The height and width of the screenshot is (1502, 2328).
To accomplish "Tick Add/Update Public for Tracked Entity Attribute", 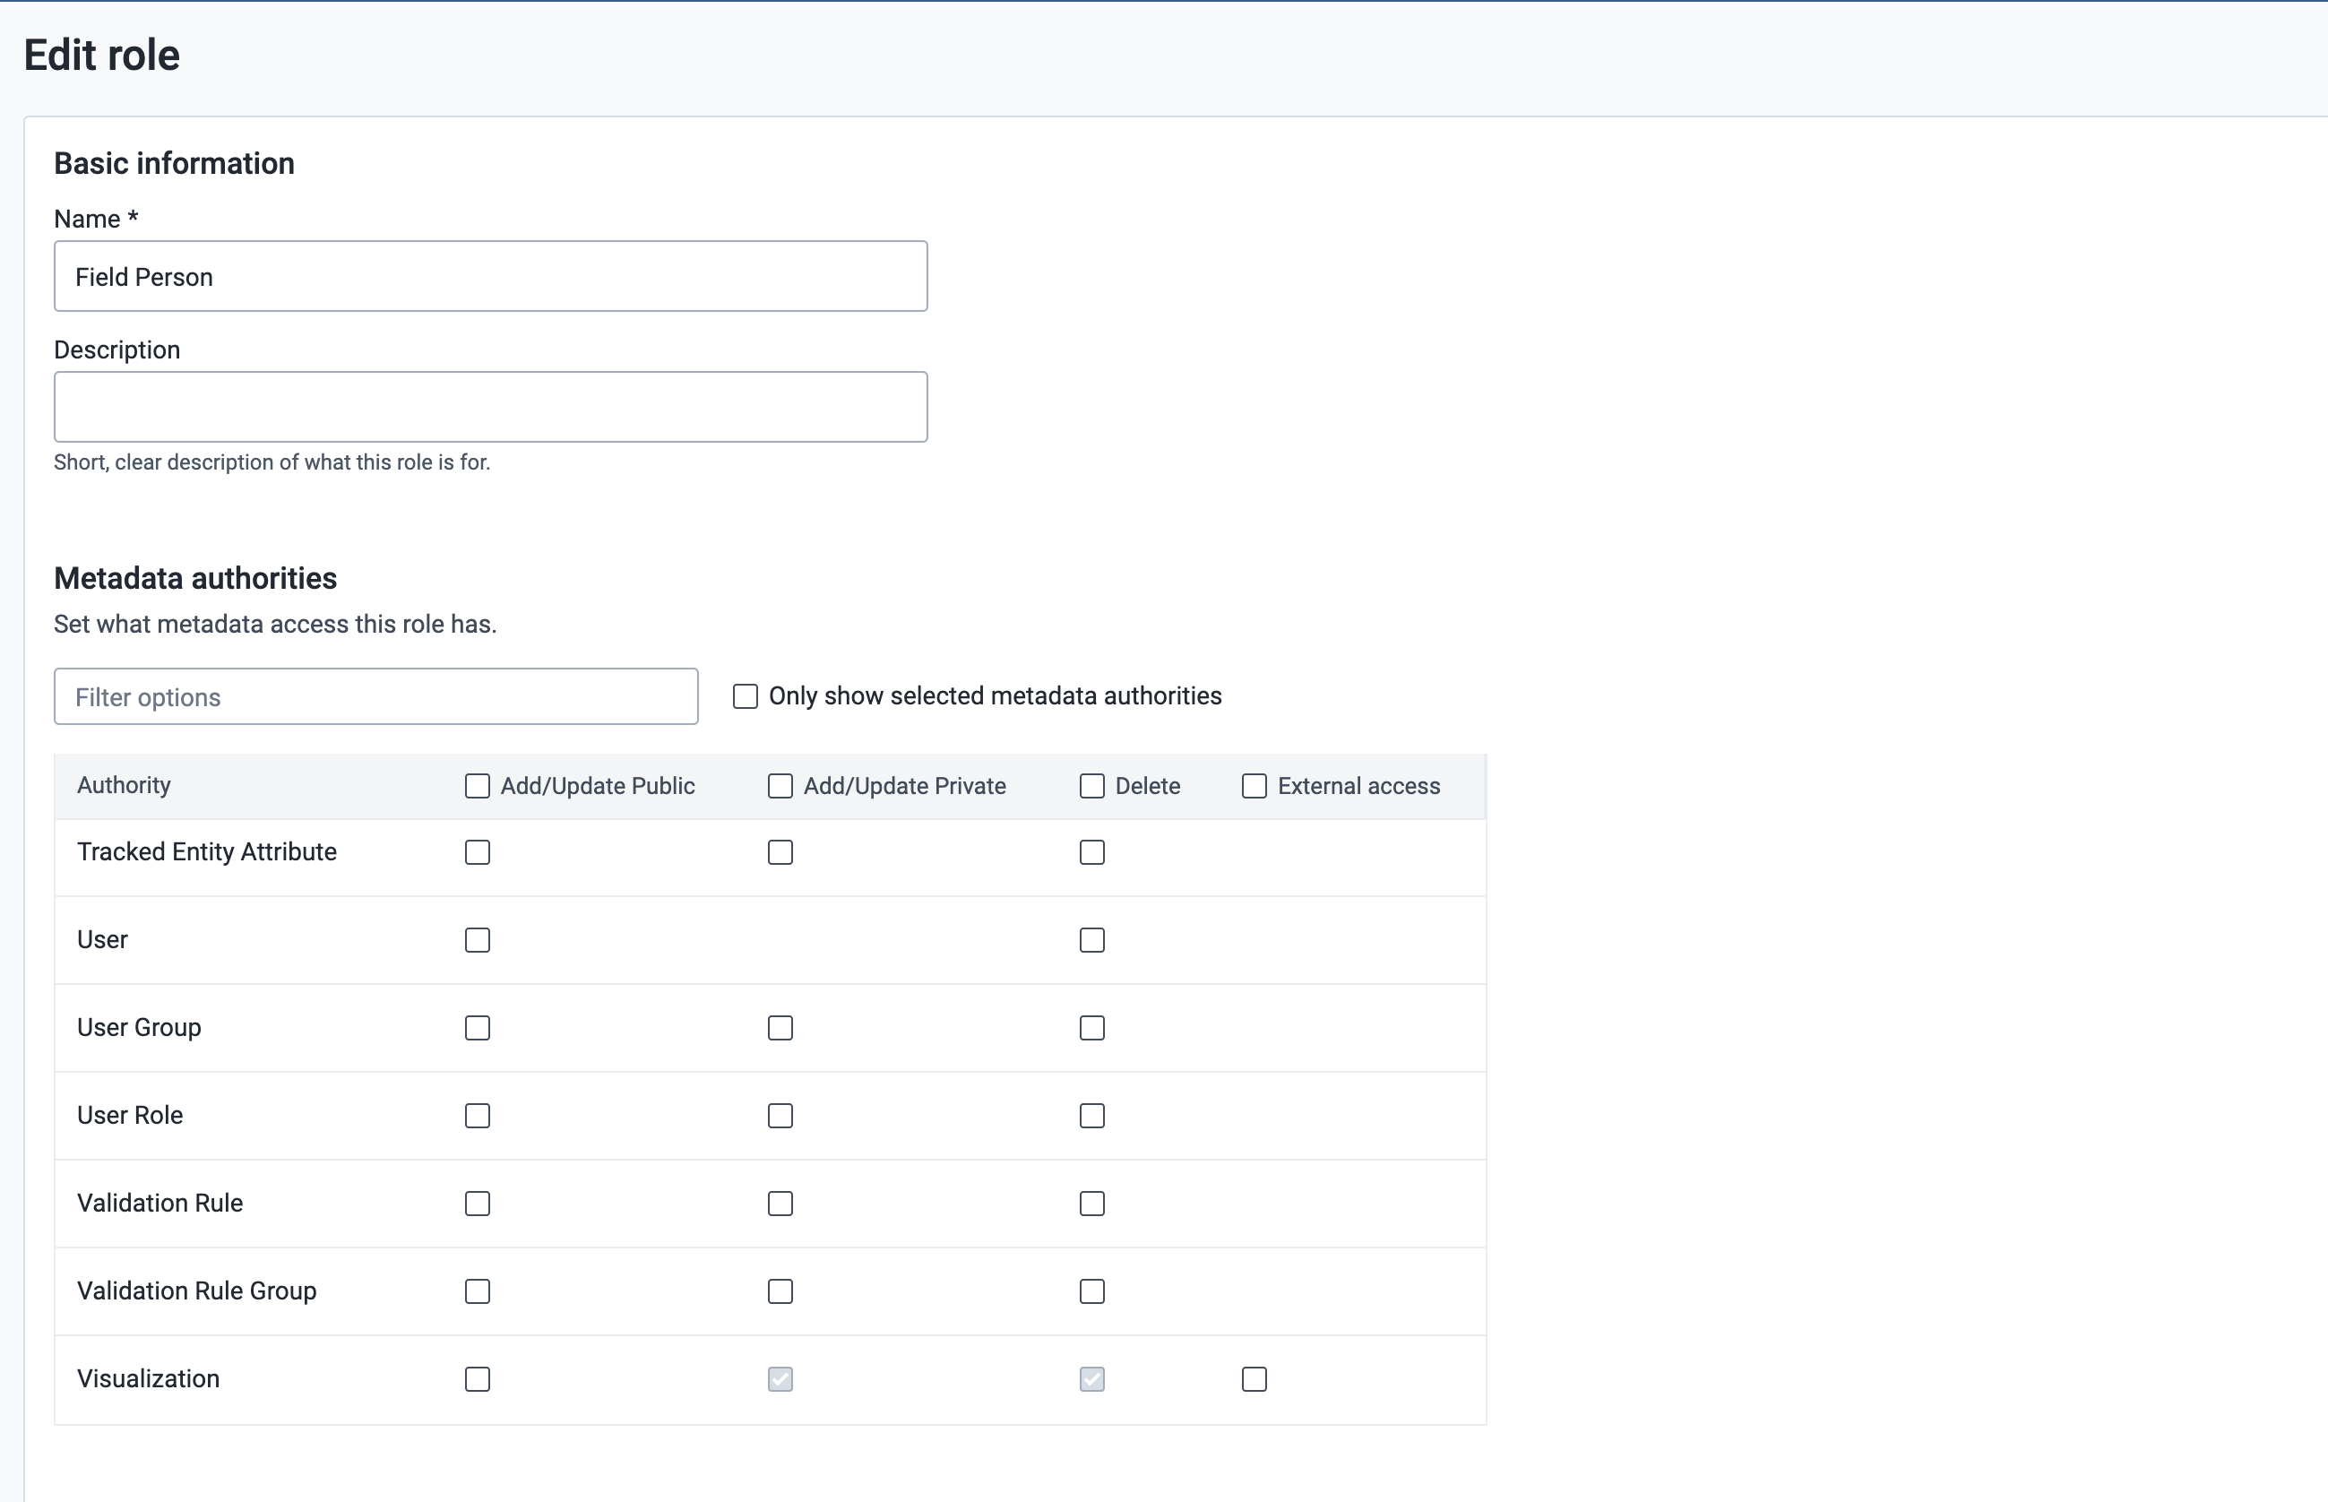I will [x=477, y=852].
